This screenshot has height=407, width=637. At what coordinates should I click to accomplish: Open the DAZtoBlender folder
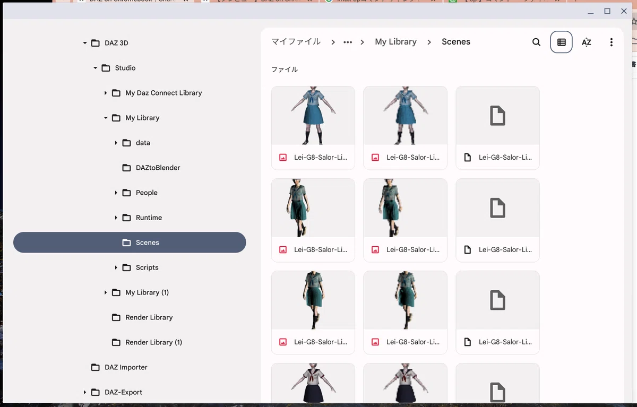[x=130, y=168]
